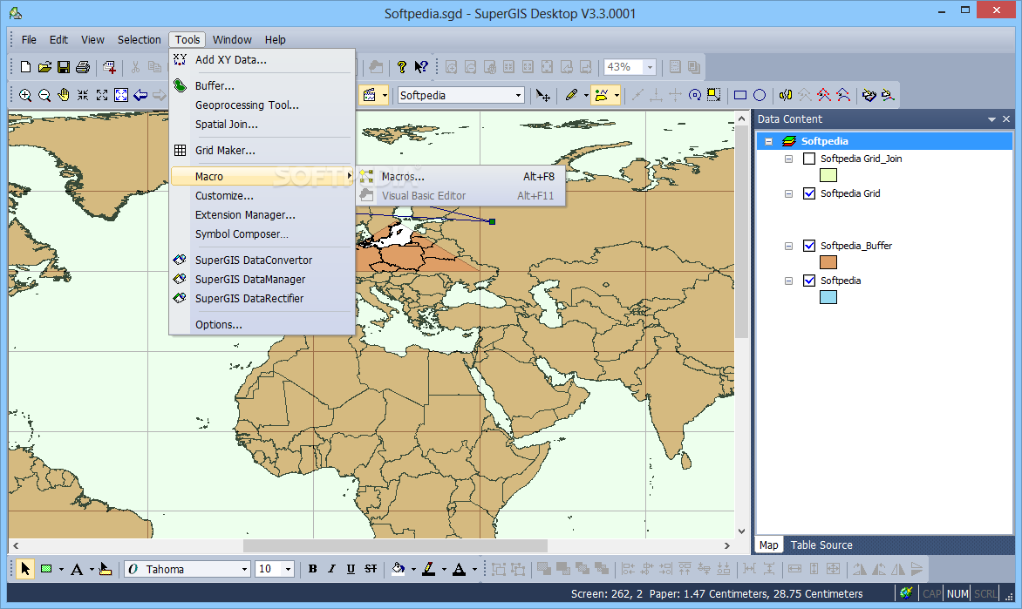1022x609 pixels.
Task: Toggle Bold text formatting
Action: [313, 569]
